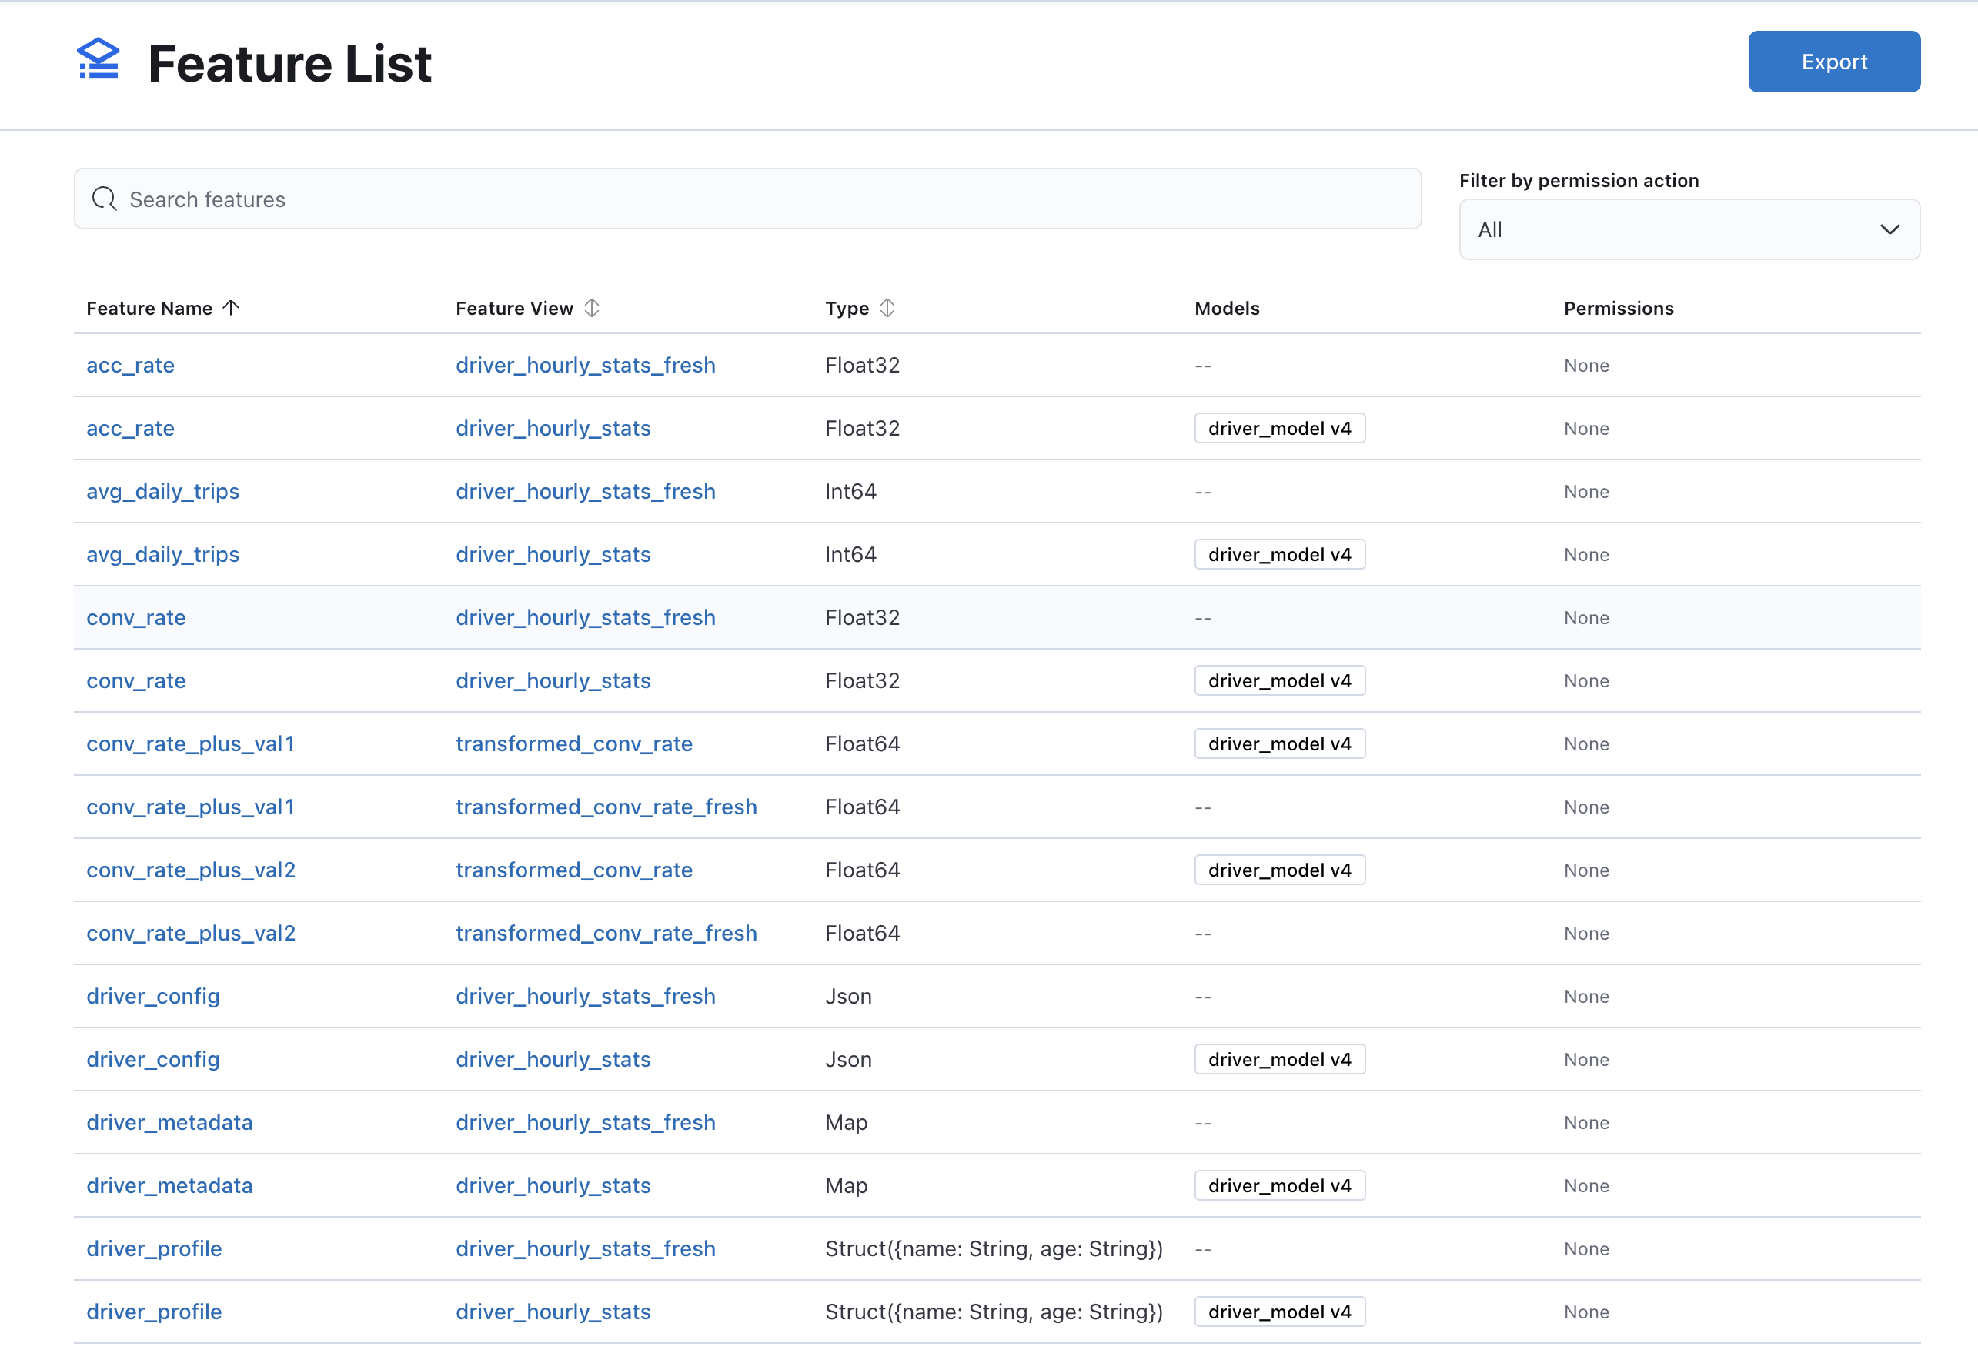Open avg_daily_trips with driver_model v4 tag
Viewport: 1978px width, 1370px height.
coord(163,554)
